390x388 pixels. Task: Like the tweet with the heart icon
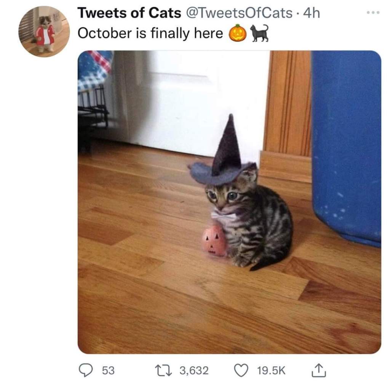click(x=241, y=370)
